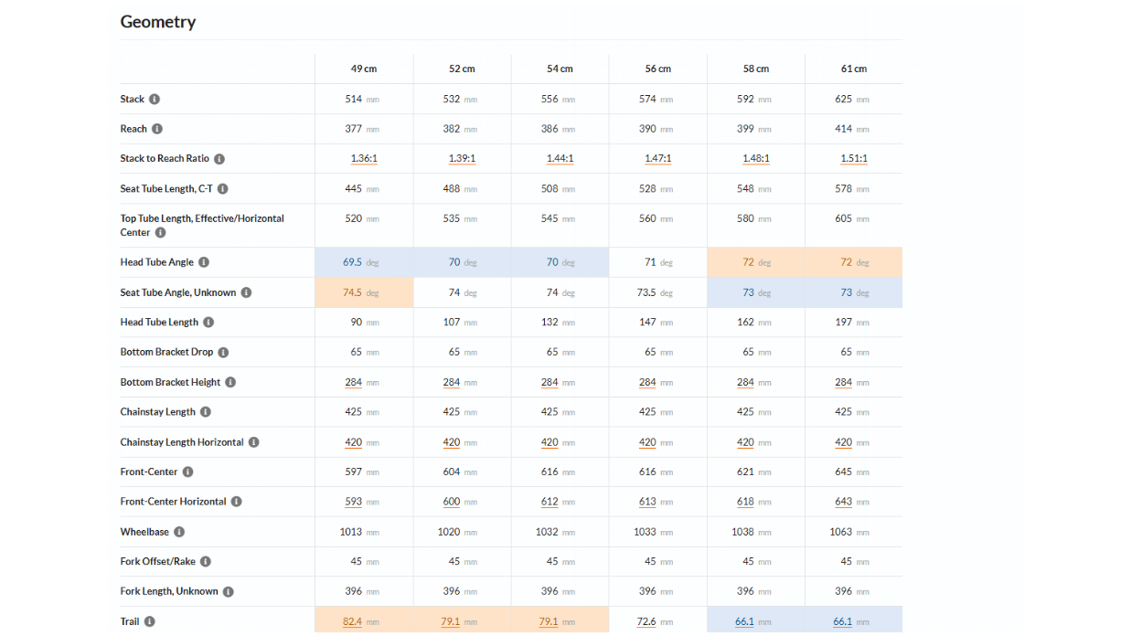Click the info icon next to Trail
1131x636 pixels.
coord(150,621)
